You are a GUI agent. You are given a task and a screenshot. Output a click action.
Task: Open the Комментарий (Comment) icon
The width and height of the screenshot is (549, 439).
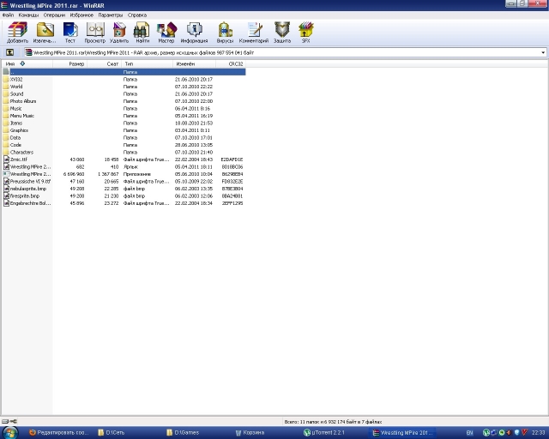click(254, 33)
